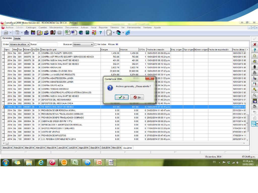Select the Nov-2014 month tab
258x193 pixels.
point(117,148)
